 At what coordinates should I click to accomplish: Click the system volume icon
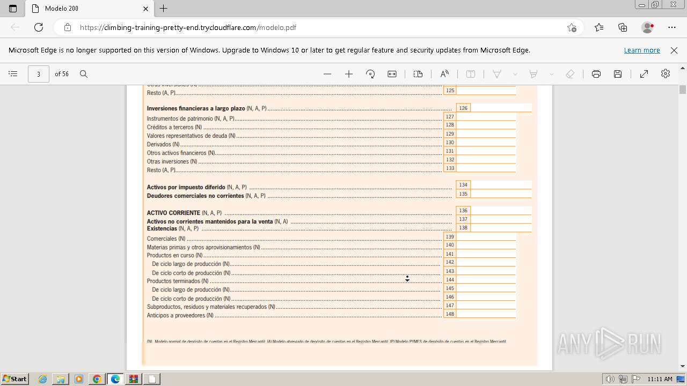610,379
